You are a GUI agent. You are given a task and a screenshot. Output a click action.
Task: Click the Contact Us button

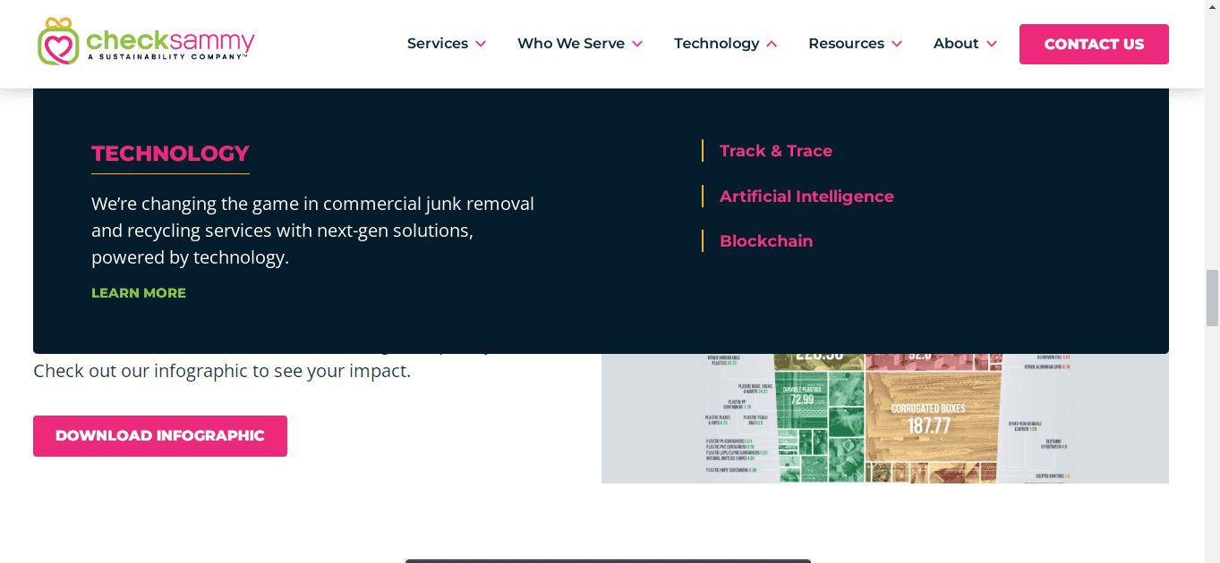click(1094, 44)
